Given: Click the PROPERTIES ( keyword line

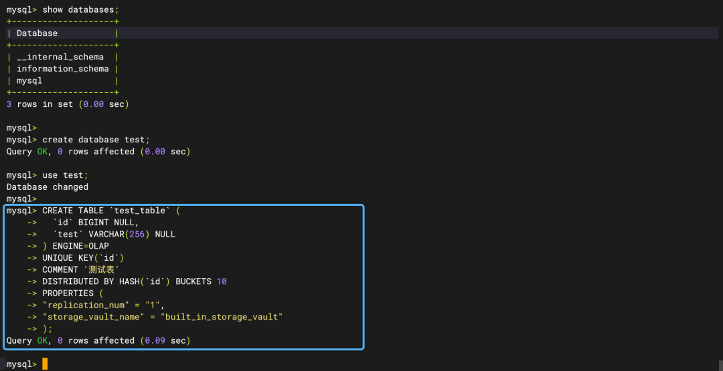Looking at the screenshot, I should 72,293.
